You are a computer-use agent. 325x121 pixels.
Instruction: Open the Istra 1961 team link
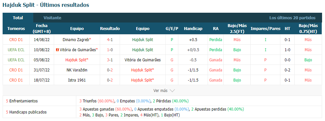pos(77,80)
